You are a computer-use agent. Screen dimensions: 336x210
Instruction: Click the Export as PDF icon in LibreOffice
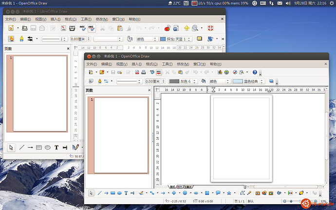63,28
